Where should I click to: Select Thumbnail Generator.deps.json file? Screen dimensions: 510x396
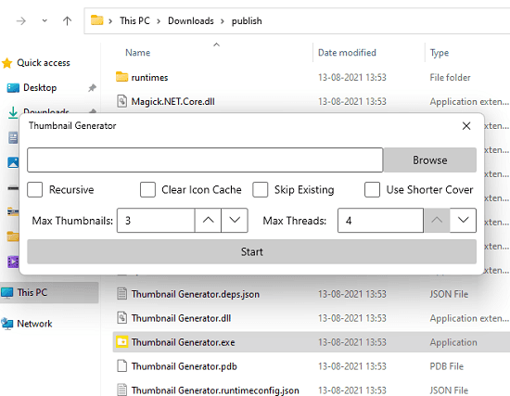(196, 294)
